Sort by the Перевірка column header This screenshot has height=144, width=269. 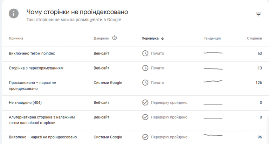[x=150, y=38]
